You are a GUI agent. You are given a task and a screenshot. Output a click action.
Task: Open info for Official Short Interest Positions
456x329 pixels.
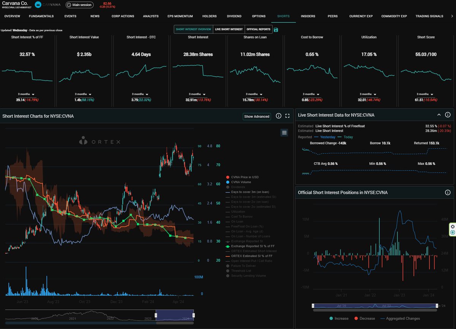click(448, 192)
